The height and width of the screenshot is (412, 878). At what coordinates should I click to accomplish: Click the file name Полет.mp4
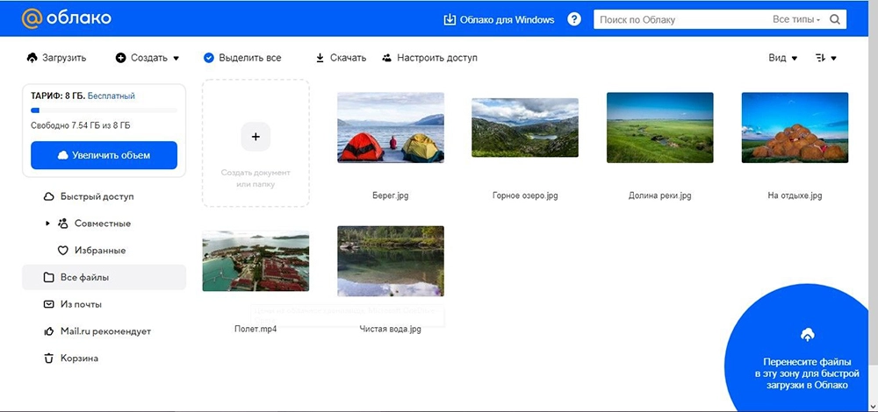(255, 330)
